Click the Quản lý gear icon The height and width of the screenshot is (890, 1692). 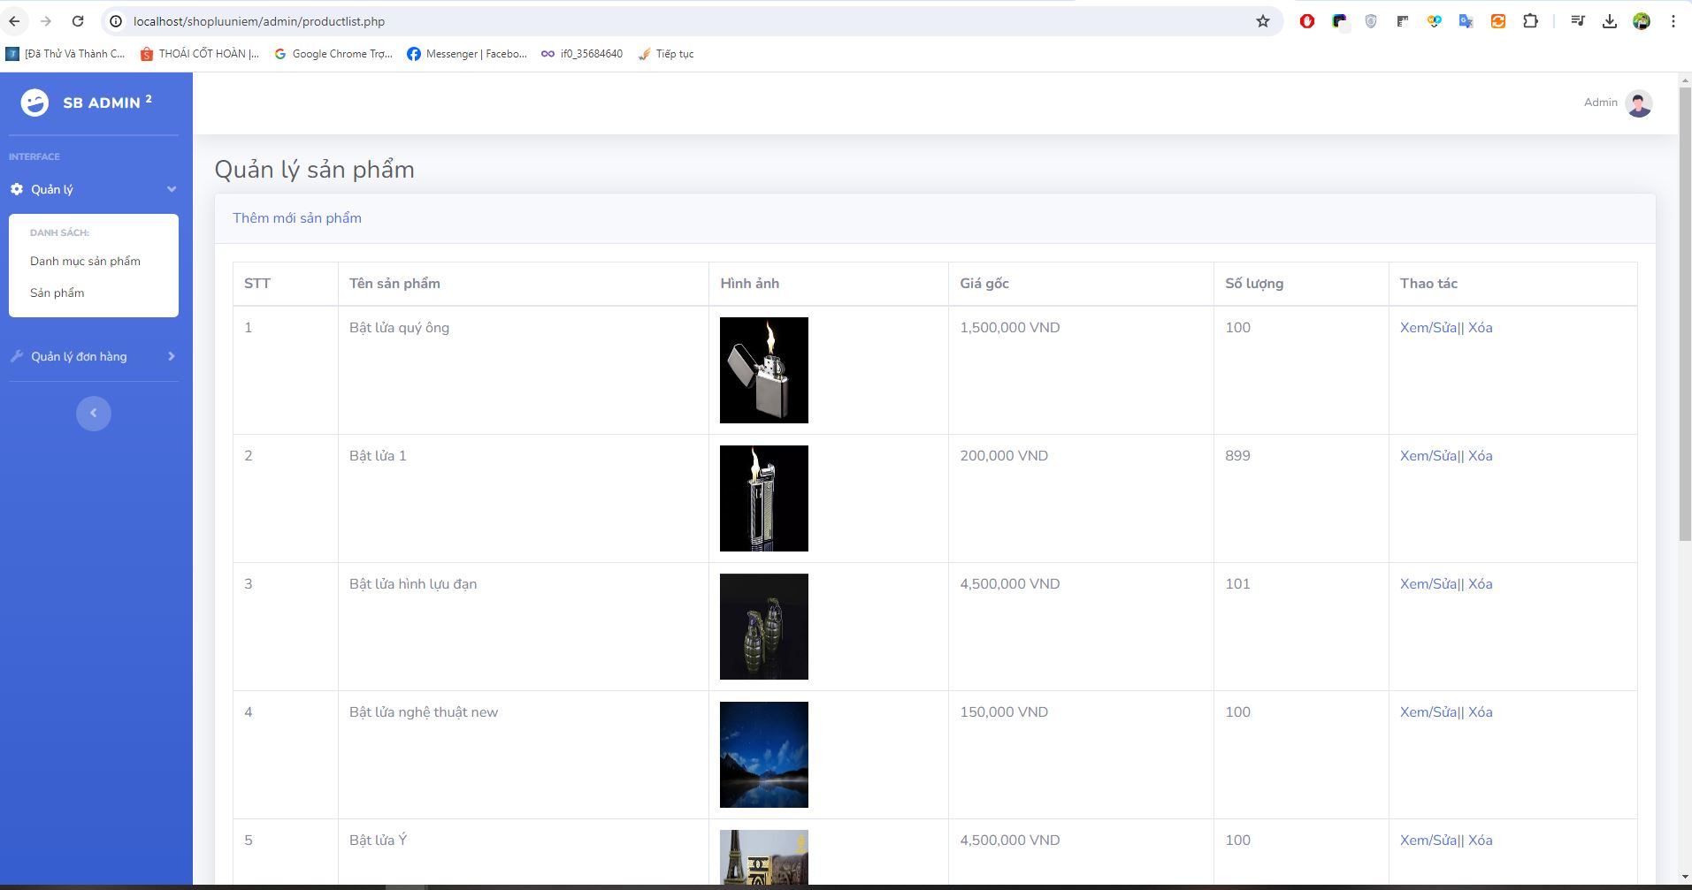point(16,189)
